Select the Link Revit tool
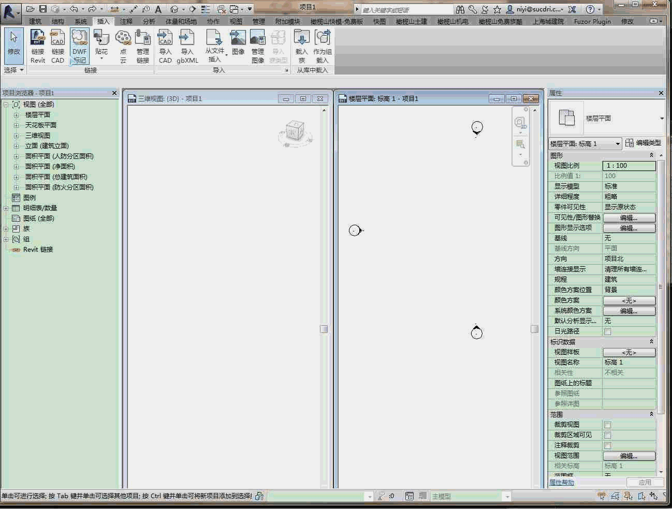This screenshot has width=672, height=509. 38,47
